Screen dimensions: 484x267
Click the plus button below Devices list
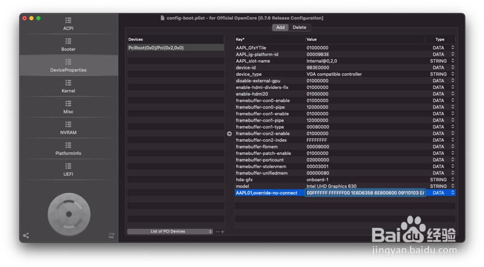[x=222, y=232]
